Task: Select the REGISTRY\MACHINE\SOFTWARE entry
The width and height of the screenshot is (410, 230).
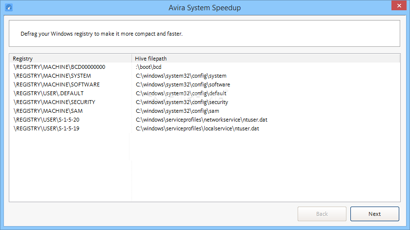Action: click(57, 84)
